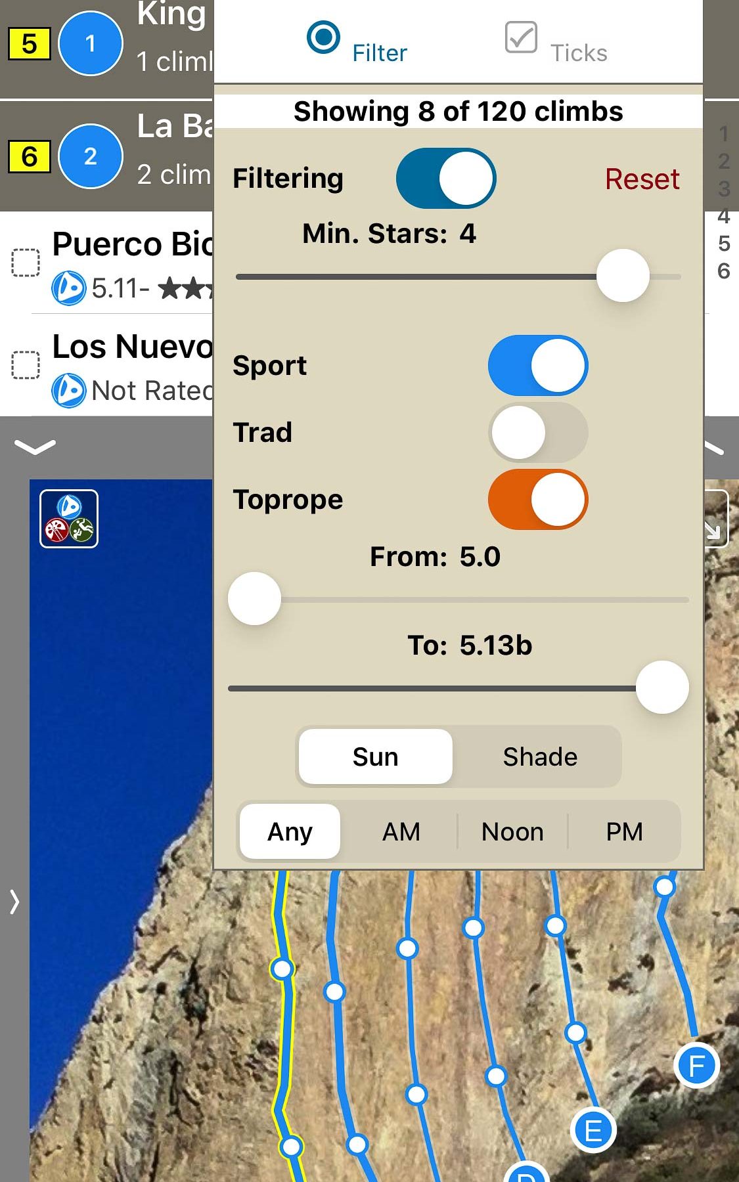739x1182 pixels.
Task: Enable the Trad climbs toggle
Action: [x=538, y=433]
